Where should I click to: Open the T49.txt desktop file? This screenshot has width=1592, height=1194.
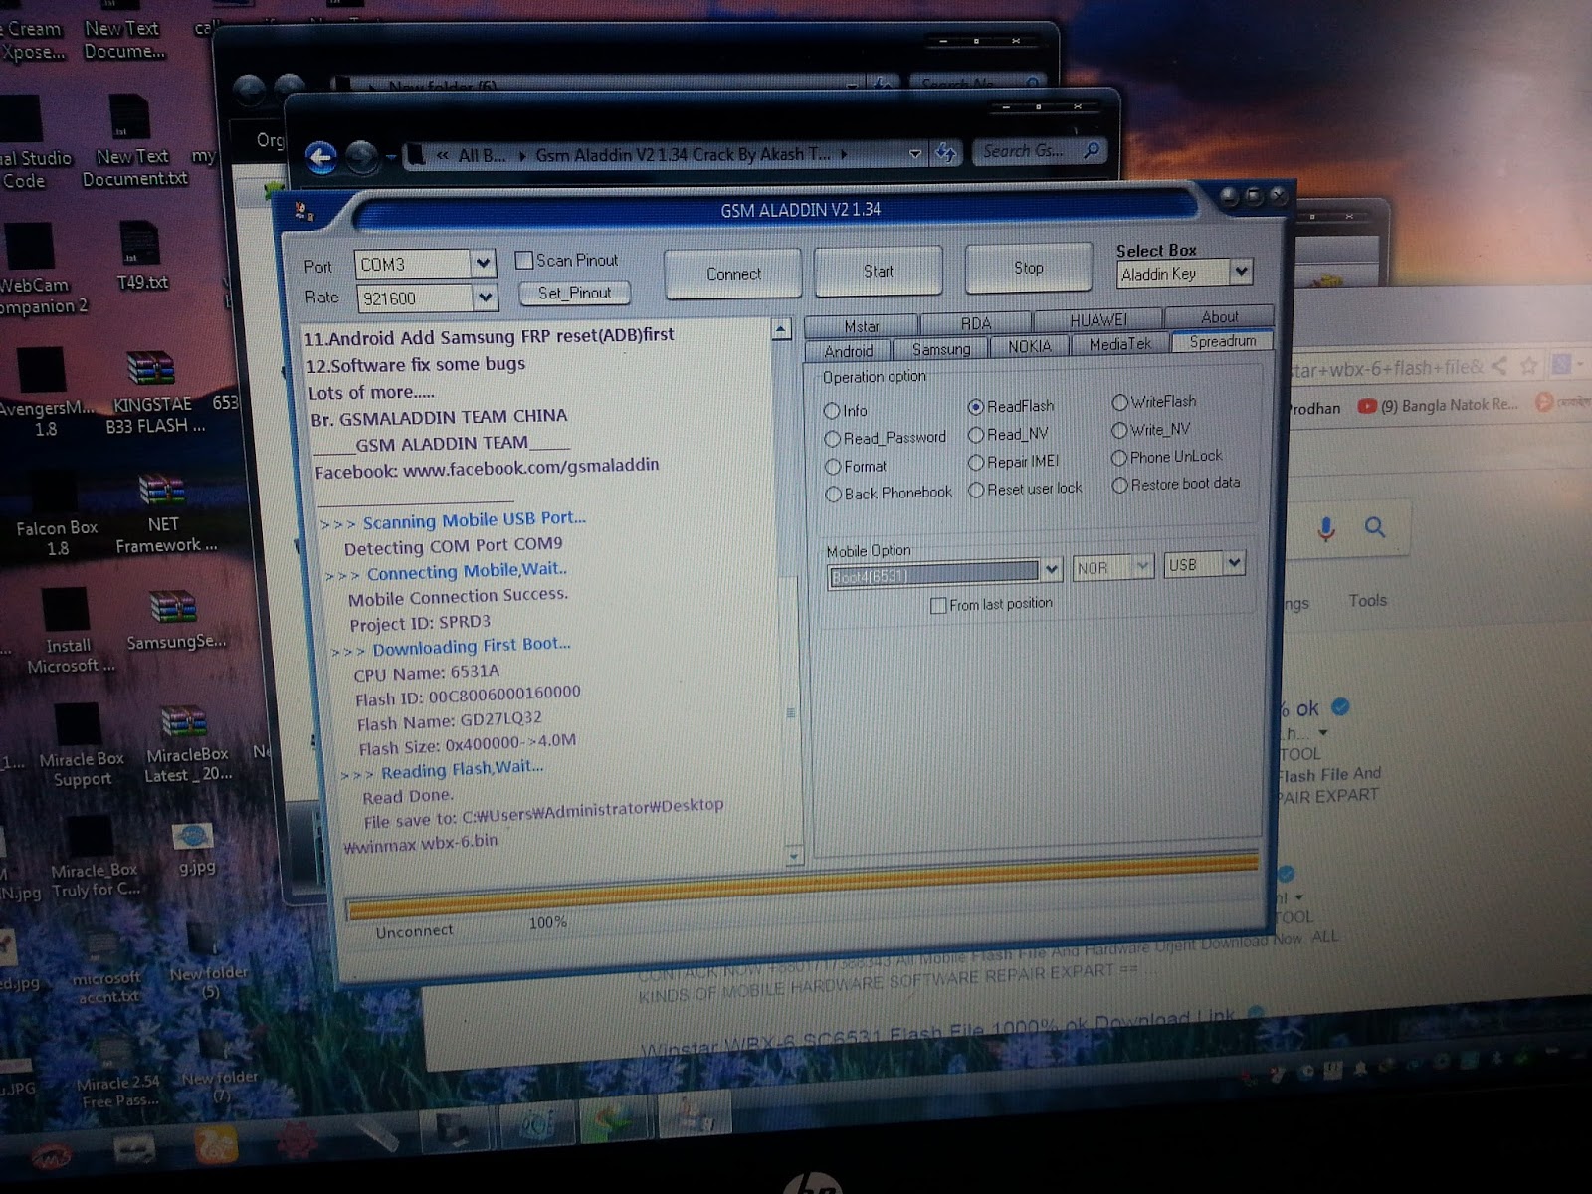point(141,256)
